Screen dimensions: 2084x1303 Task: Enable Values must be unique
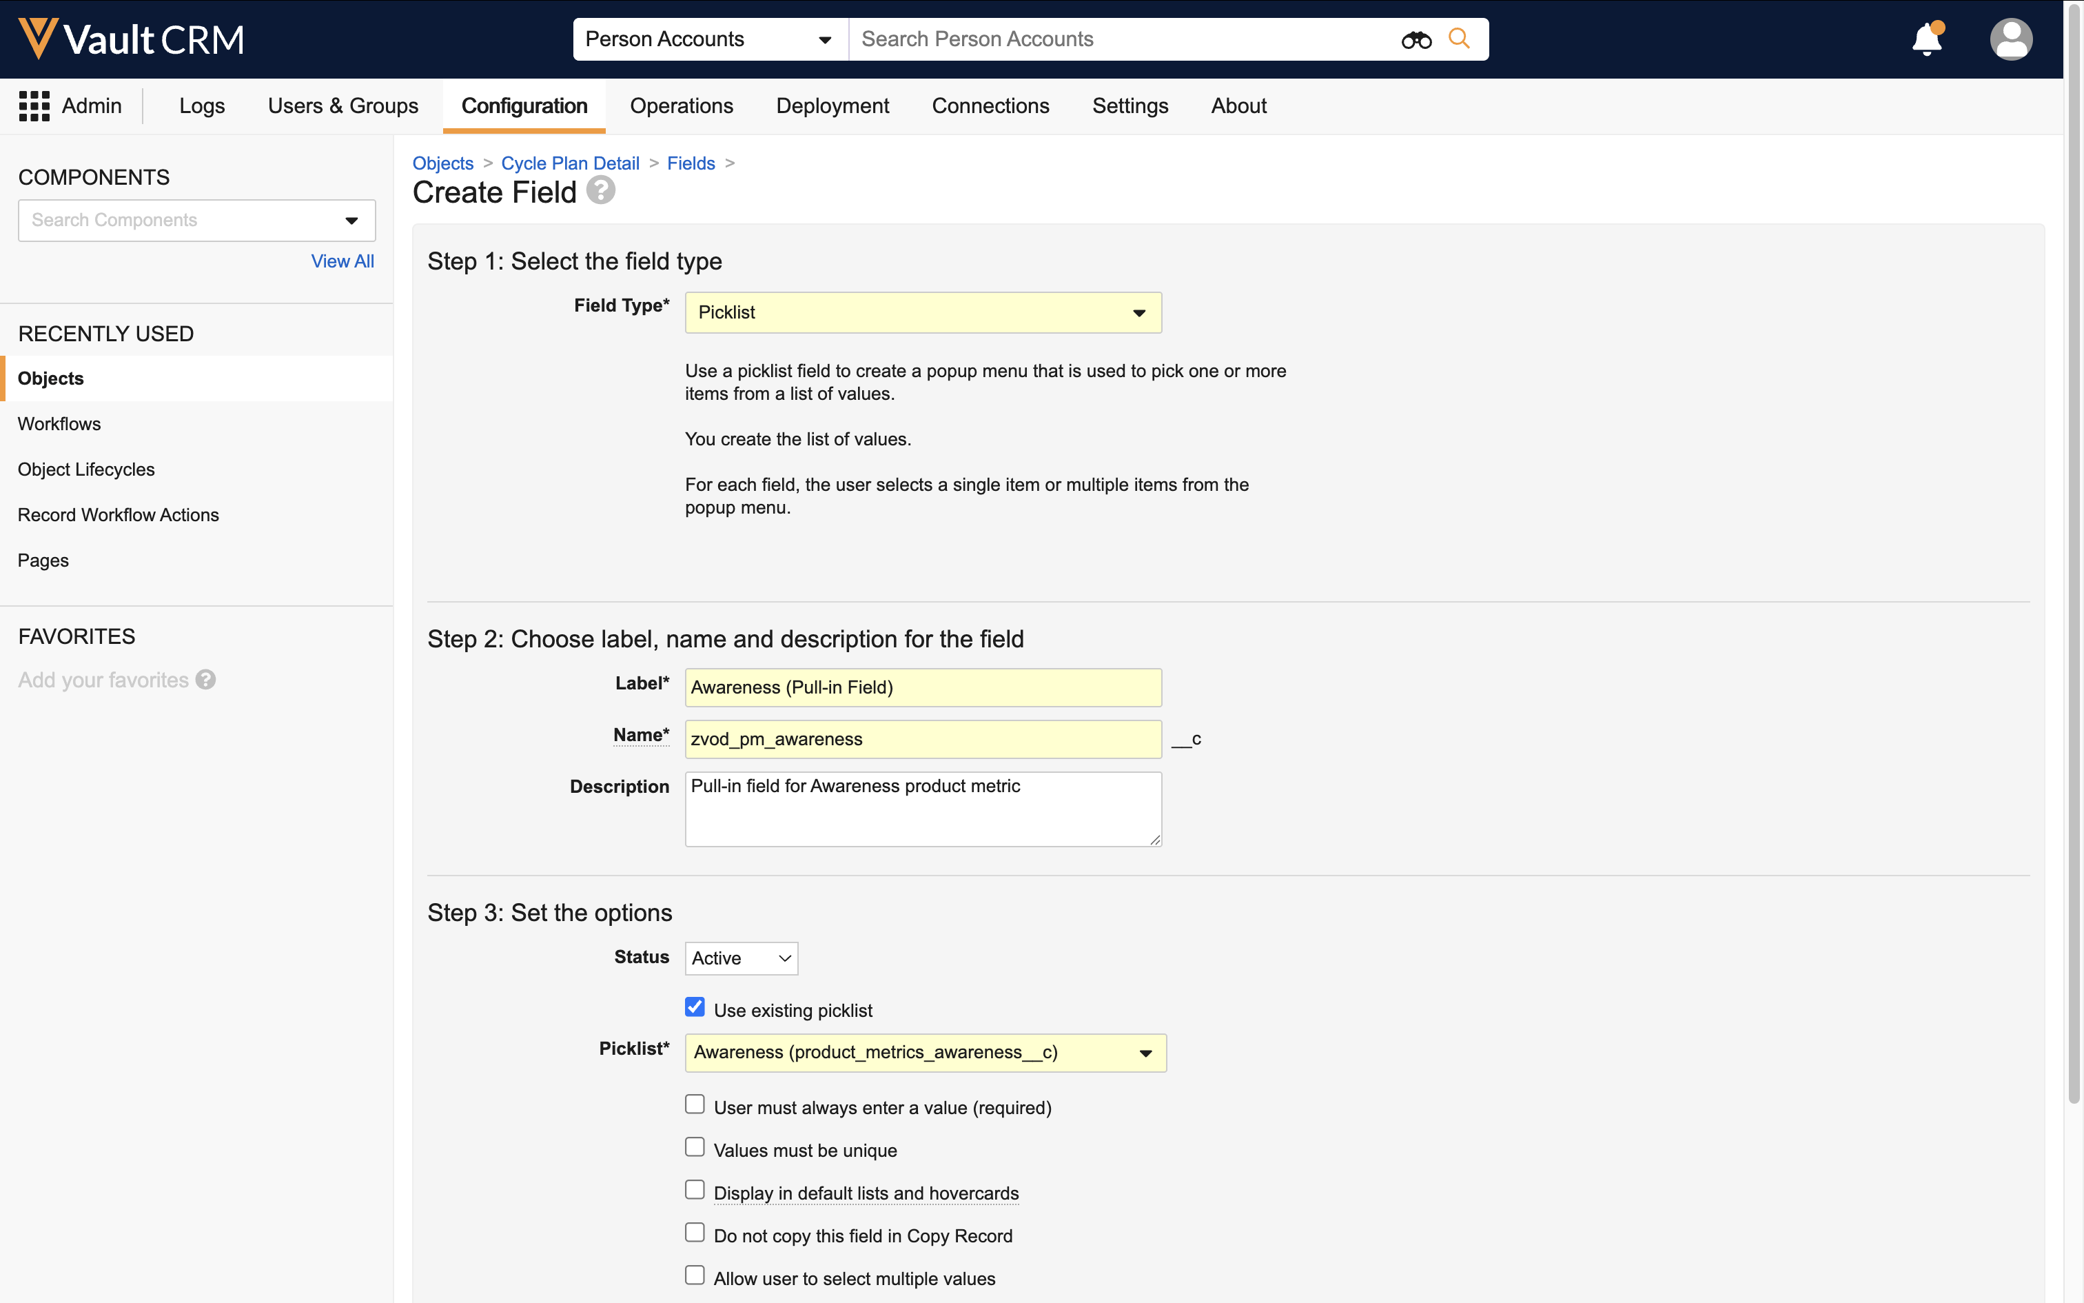(x=695, y=1148)
